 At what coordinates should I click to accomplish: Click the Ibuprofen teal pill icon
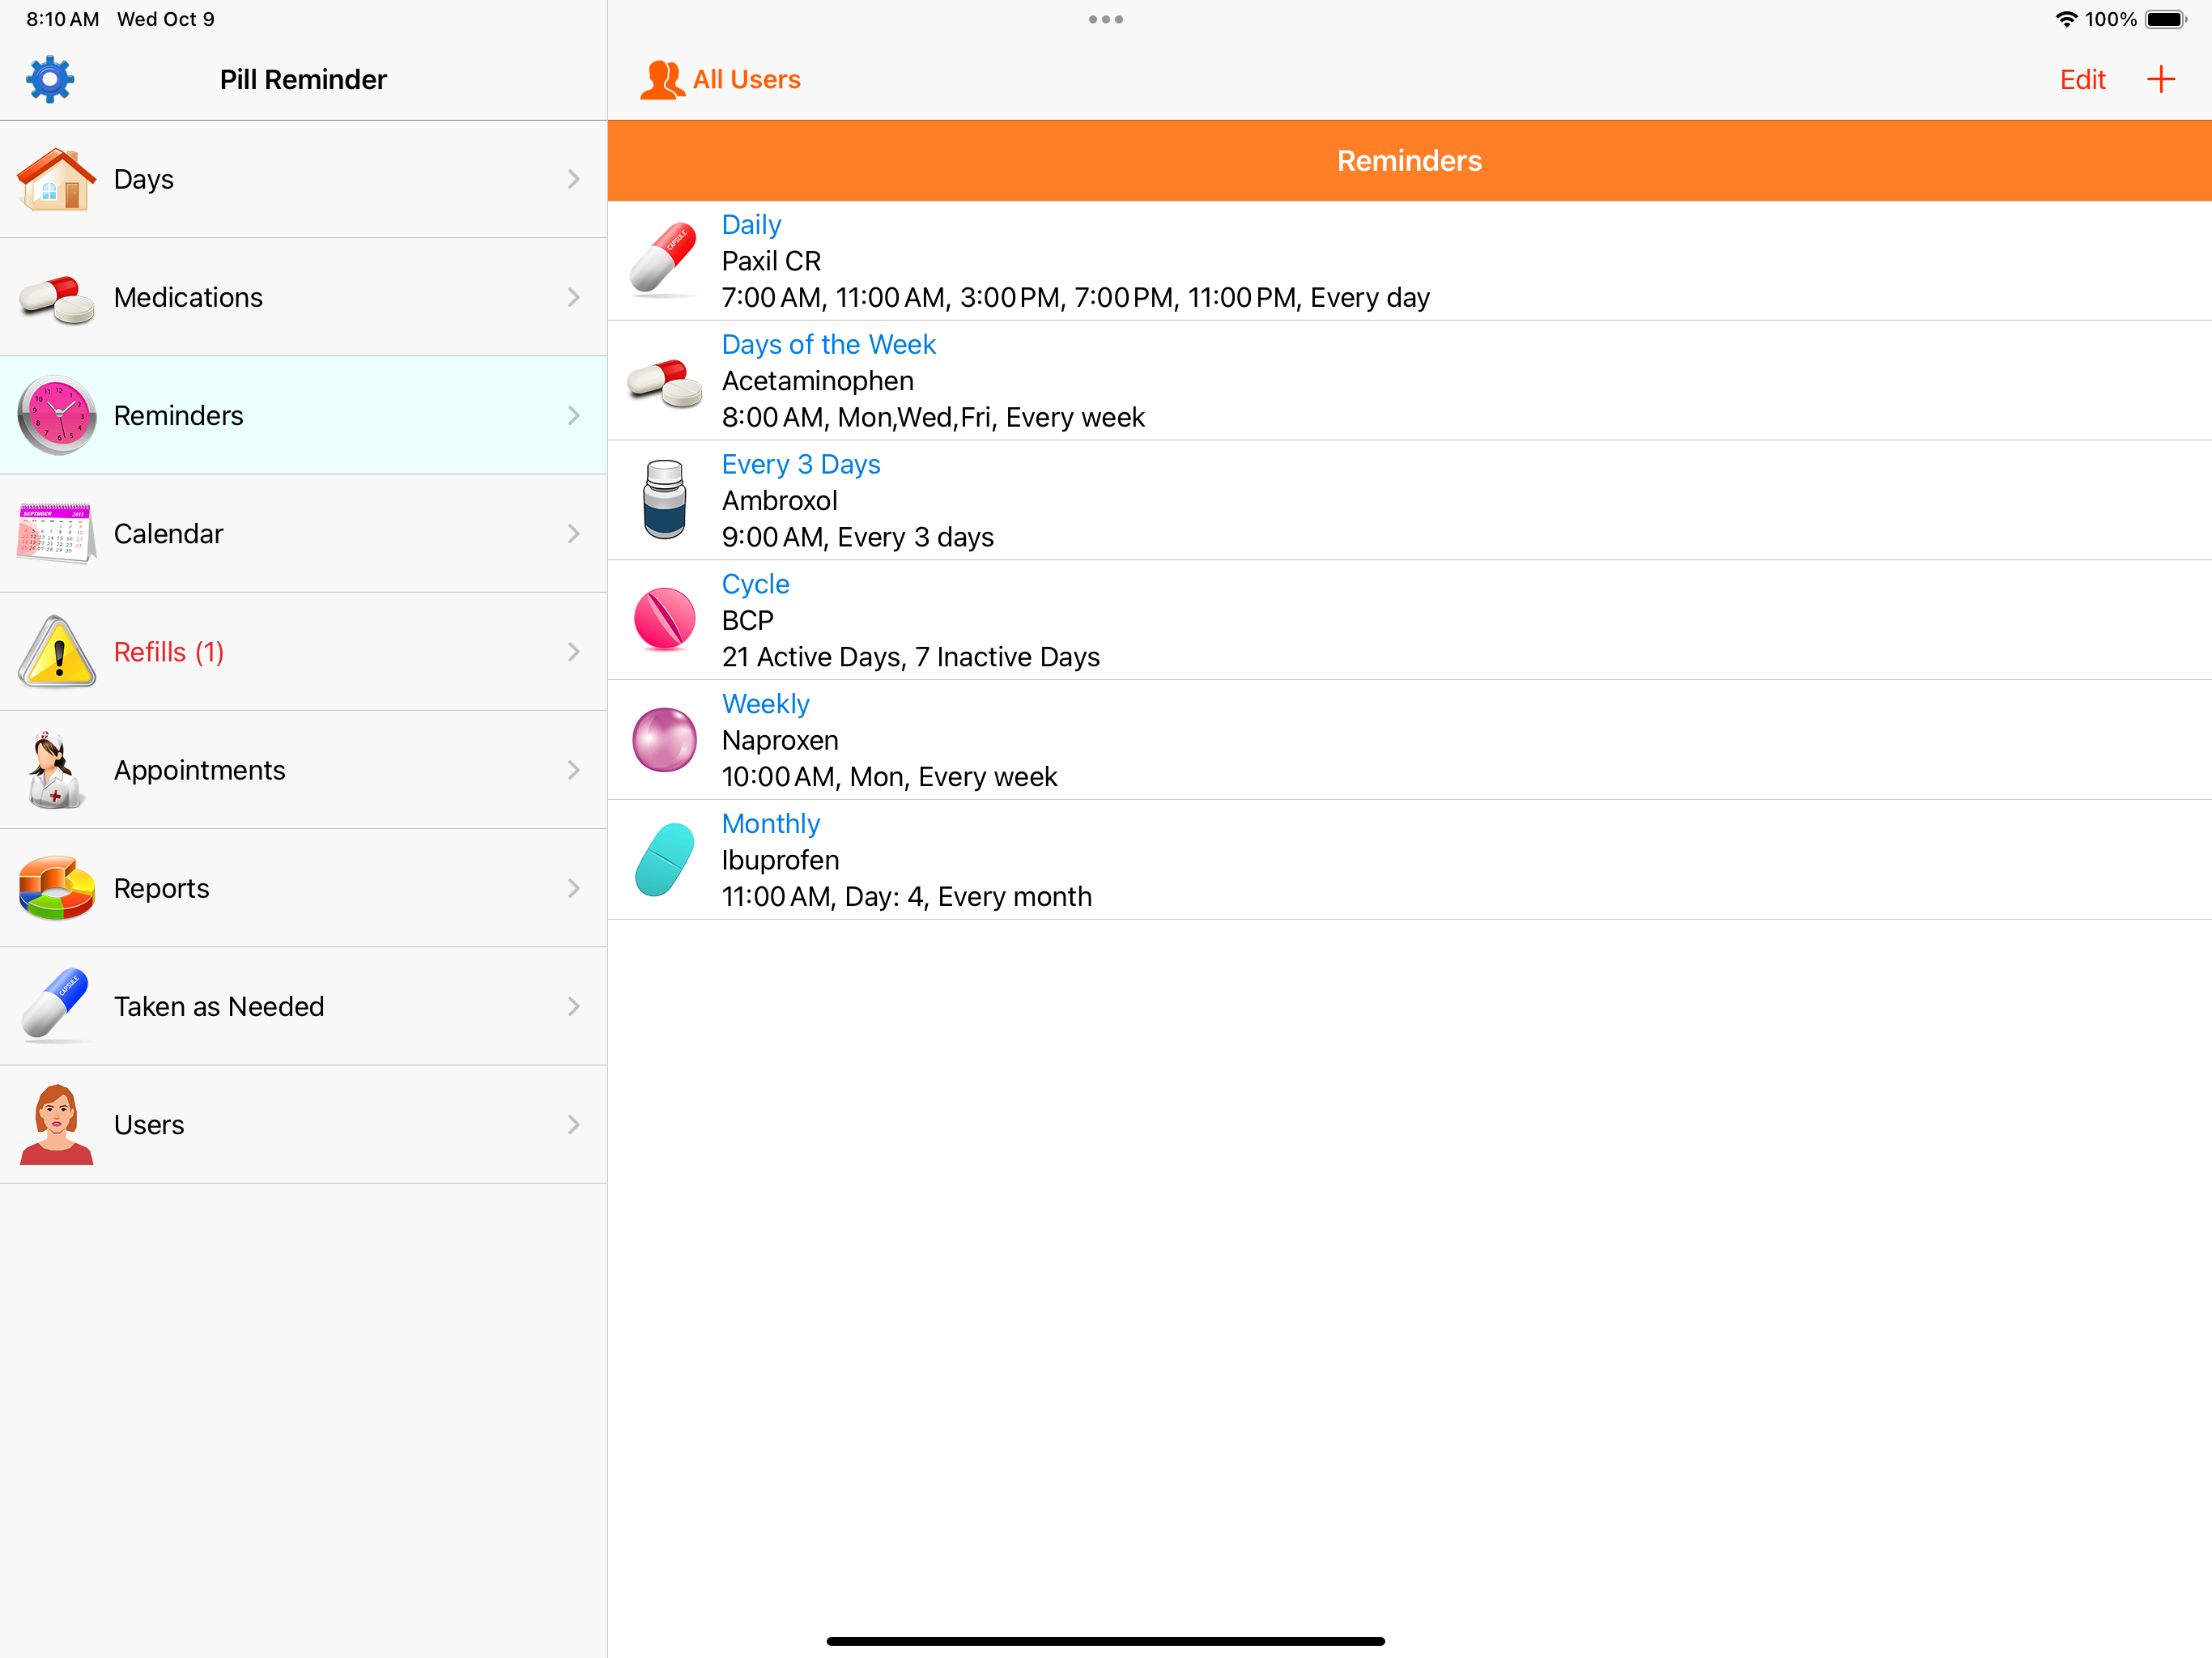pyautogui.click(x=664, y=859)
